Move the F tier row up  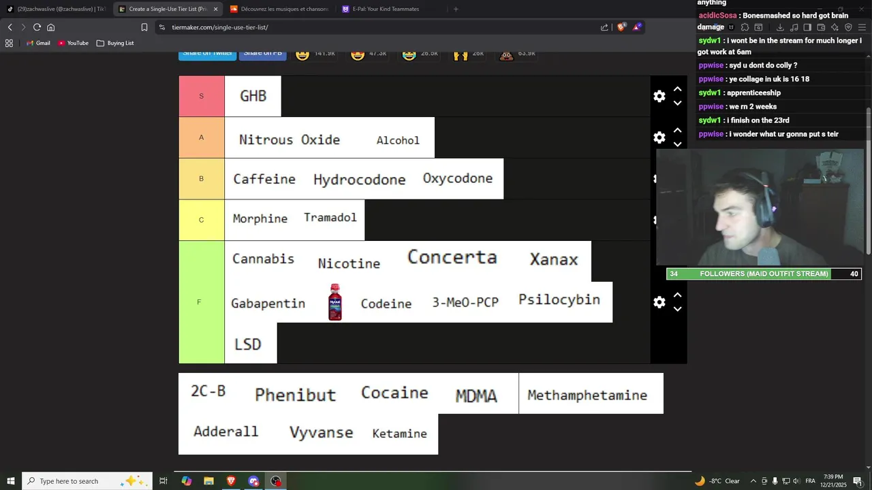click(677, 295)
